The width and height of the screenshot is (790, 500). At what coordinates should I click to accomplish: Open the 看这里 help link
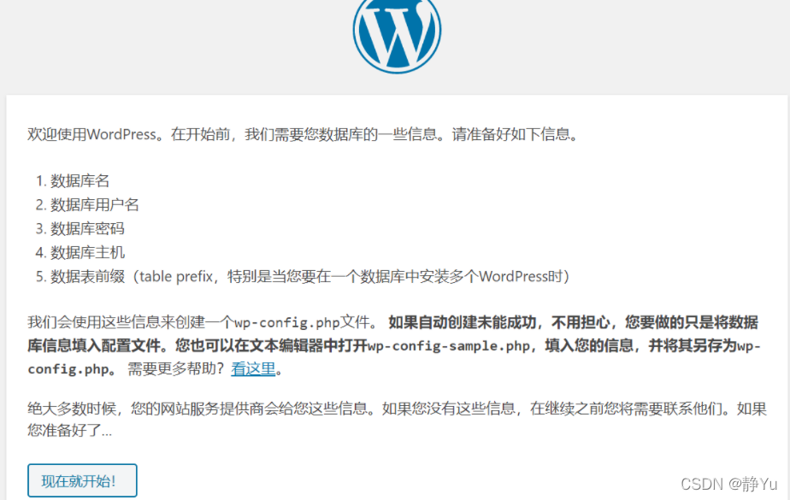(x=253, y=369)
